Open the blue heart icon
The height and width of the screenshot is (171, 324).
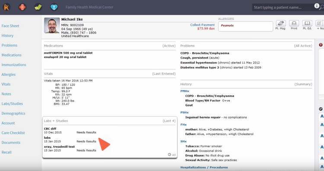[x=54, y=7]
